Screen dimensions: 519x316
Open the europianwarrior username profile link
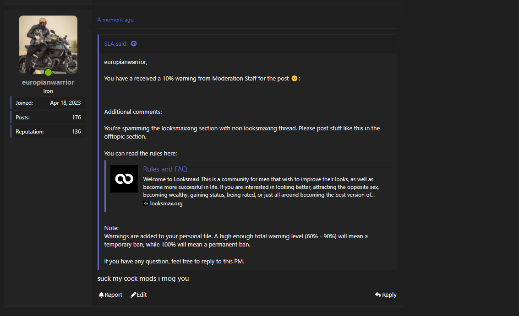[x=48, y=82]
